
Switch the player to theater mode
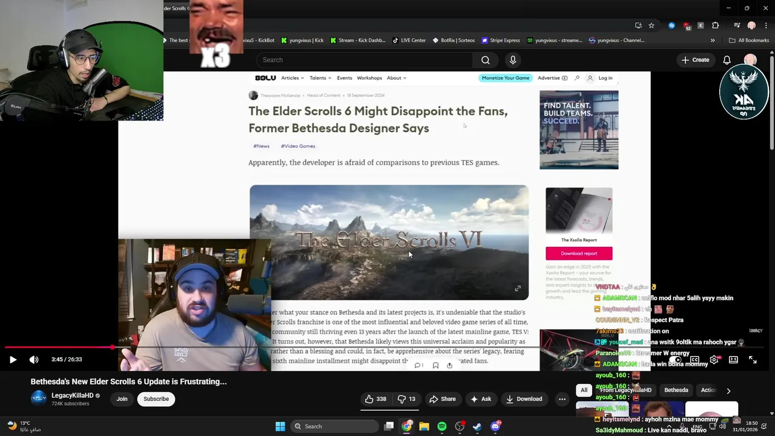point(733,360)
